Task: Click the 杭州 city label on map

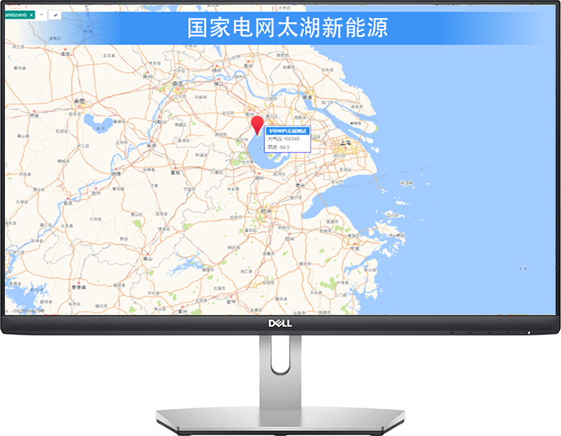Action: point(266,211)
